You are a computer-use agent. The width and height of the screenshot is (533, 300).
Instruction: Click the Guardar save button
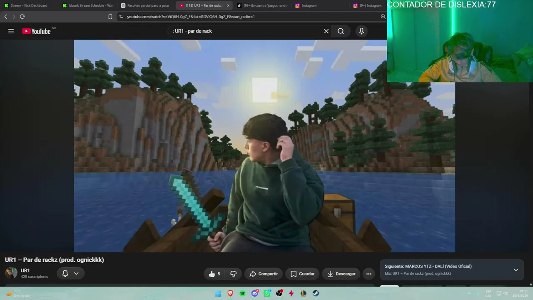pos(302,274)
